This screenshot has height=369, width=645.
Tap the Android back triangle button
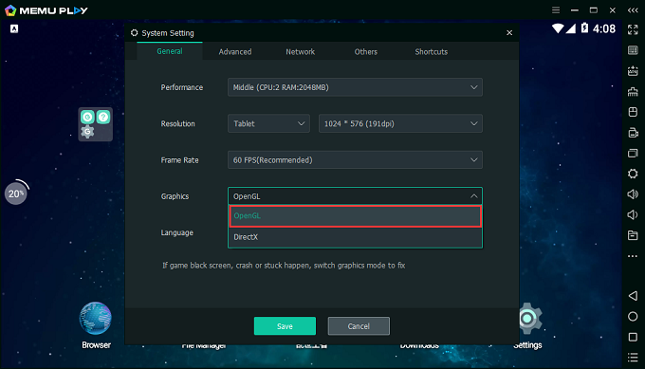point(633,296)
